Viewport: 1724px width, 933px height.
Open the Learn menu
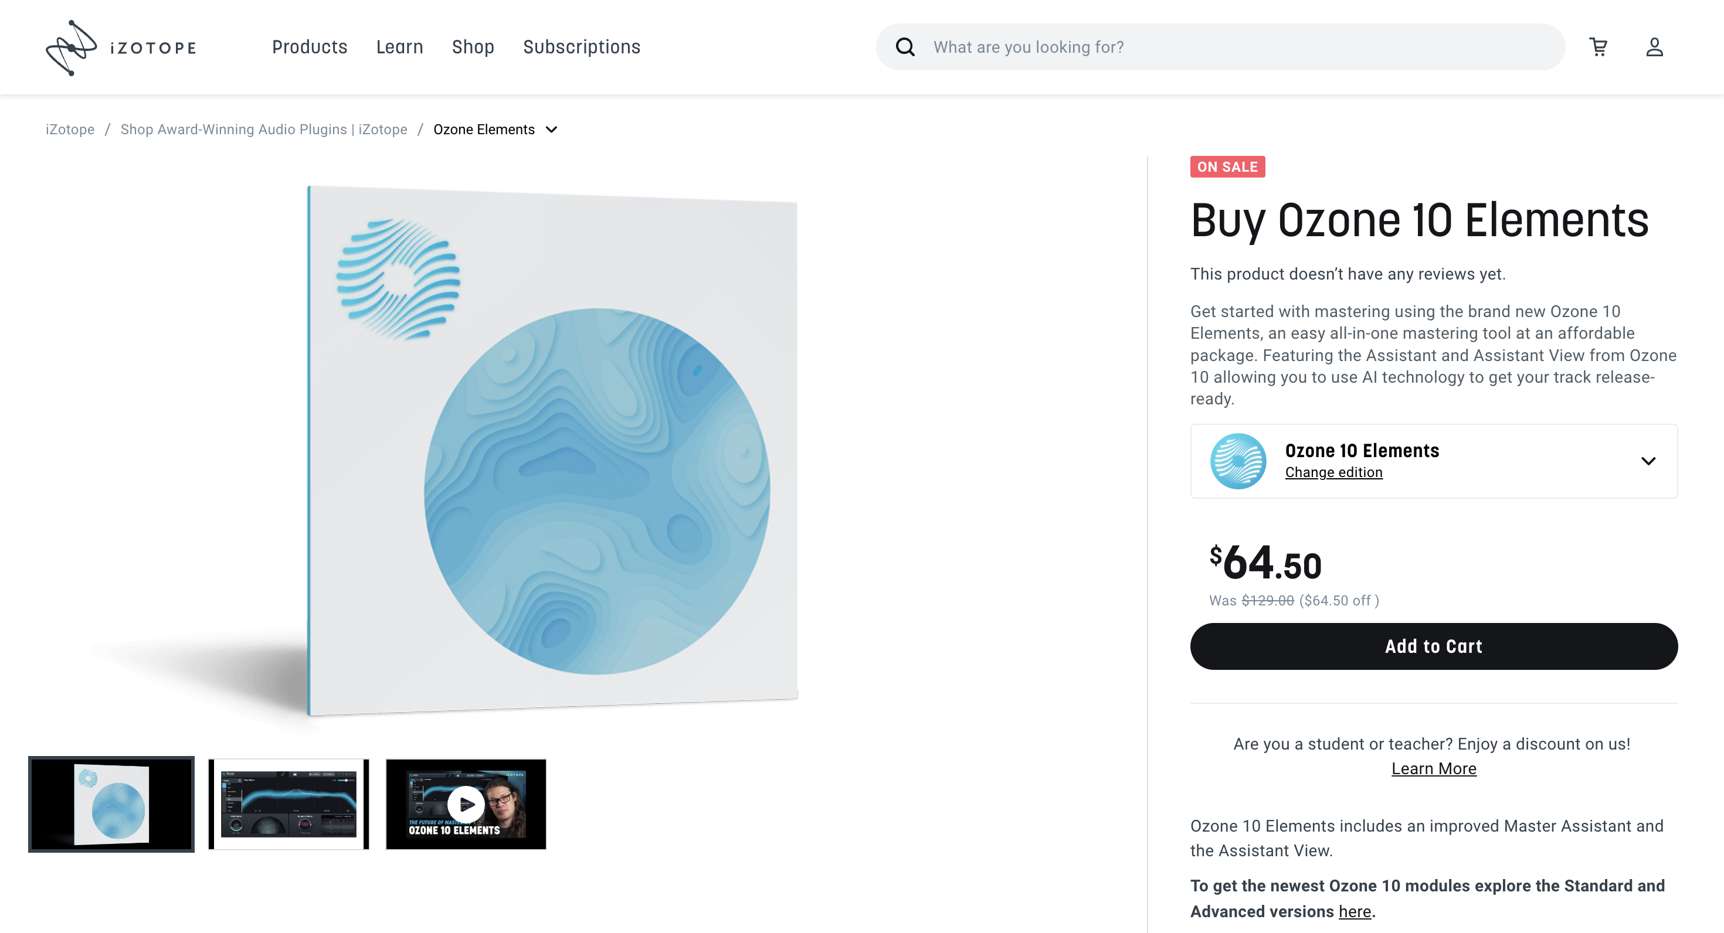pyautogui.click(x=399, y=47)
